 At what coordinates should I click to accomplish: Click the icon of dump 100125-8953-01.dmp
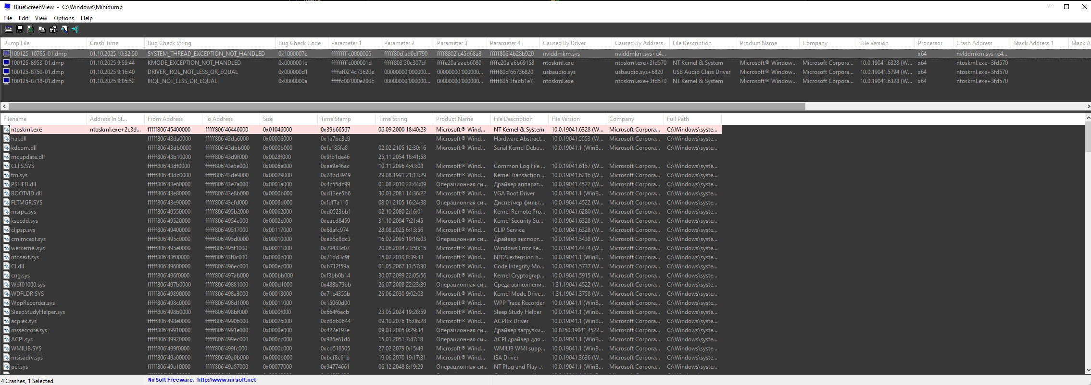[6, 62]
